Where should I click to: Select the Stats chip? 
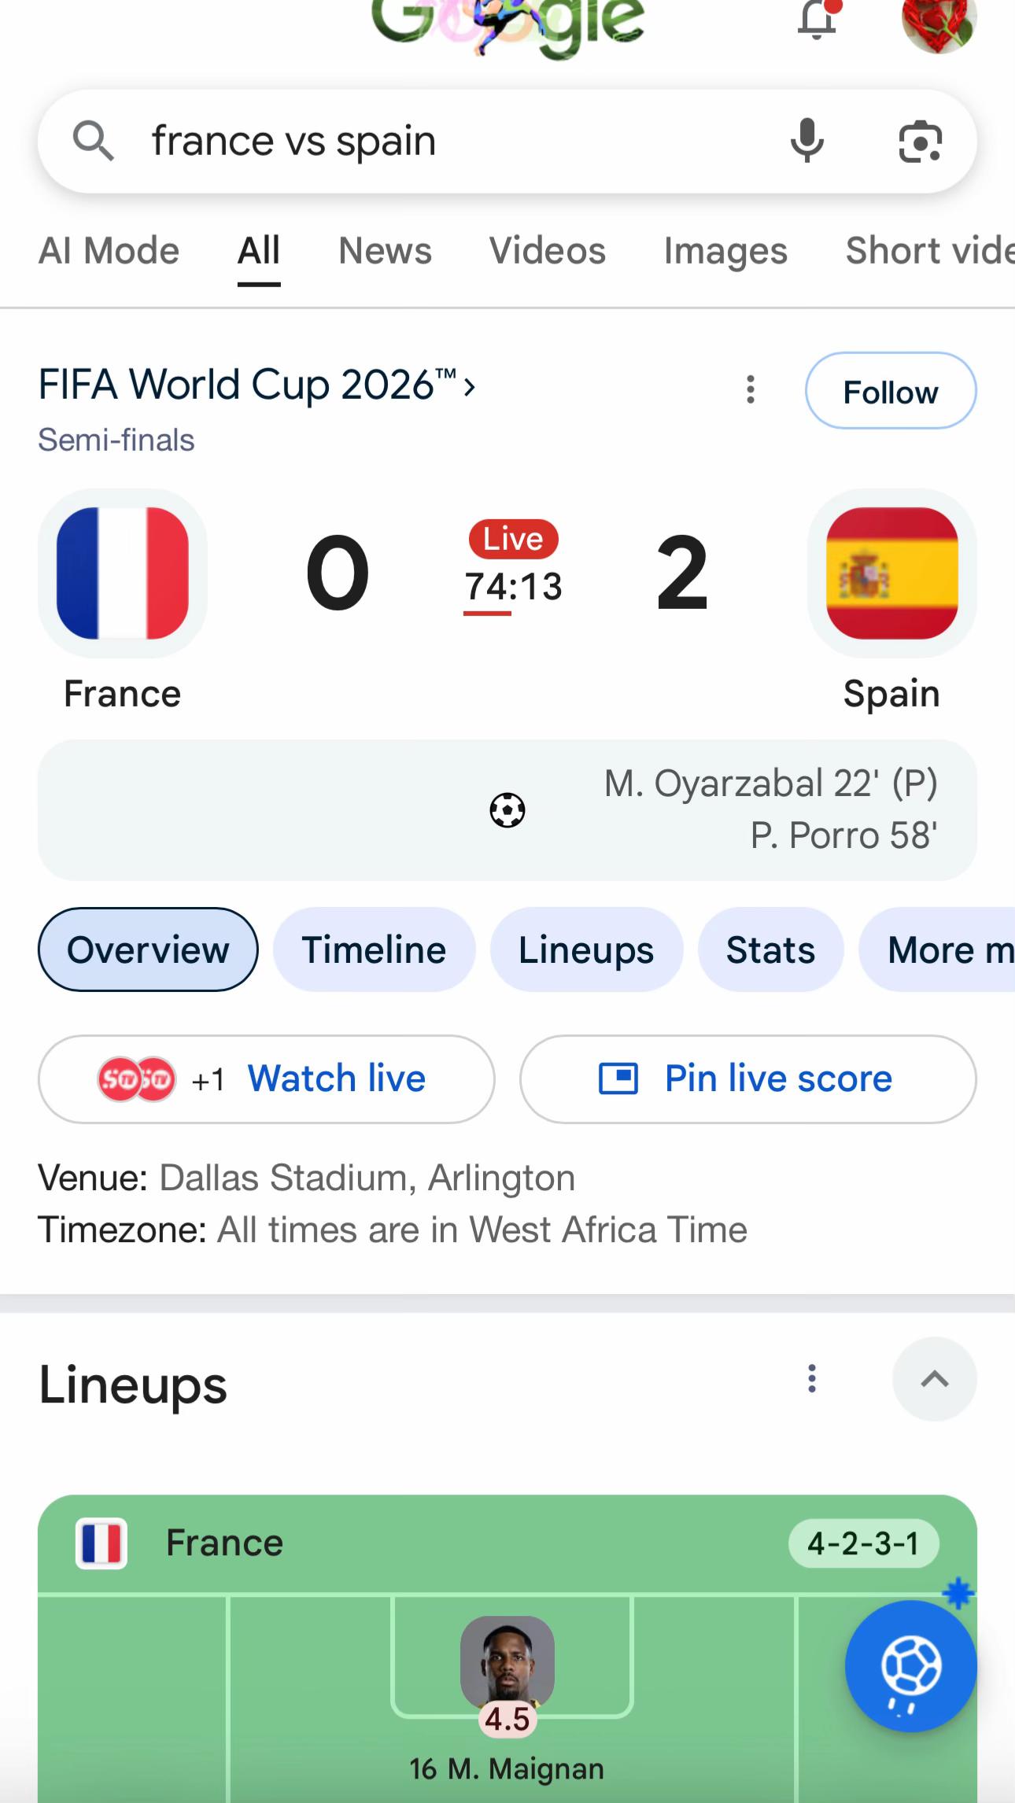(770, 949)
